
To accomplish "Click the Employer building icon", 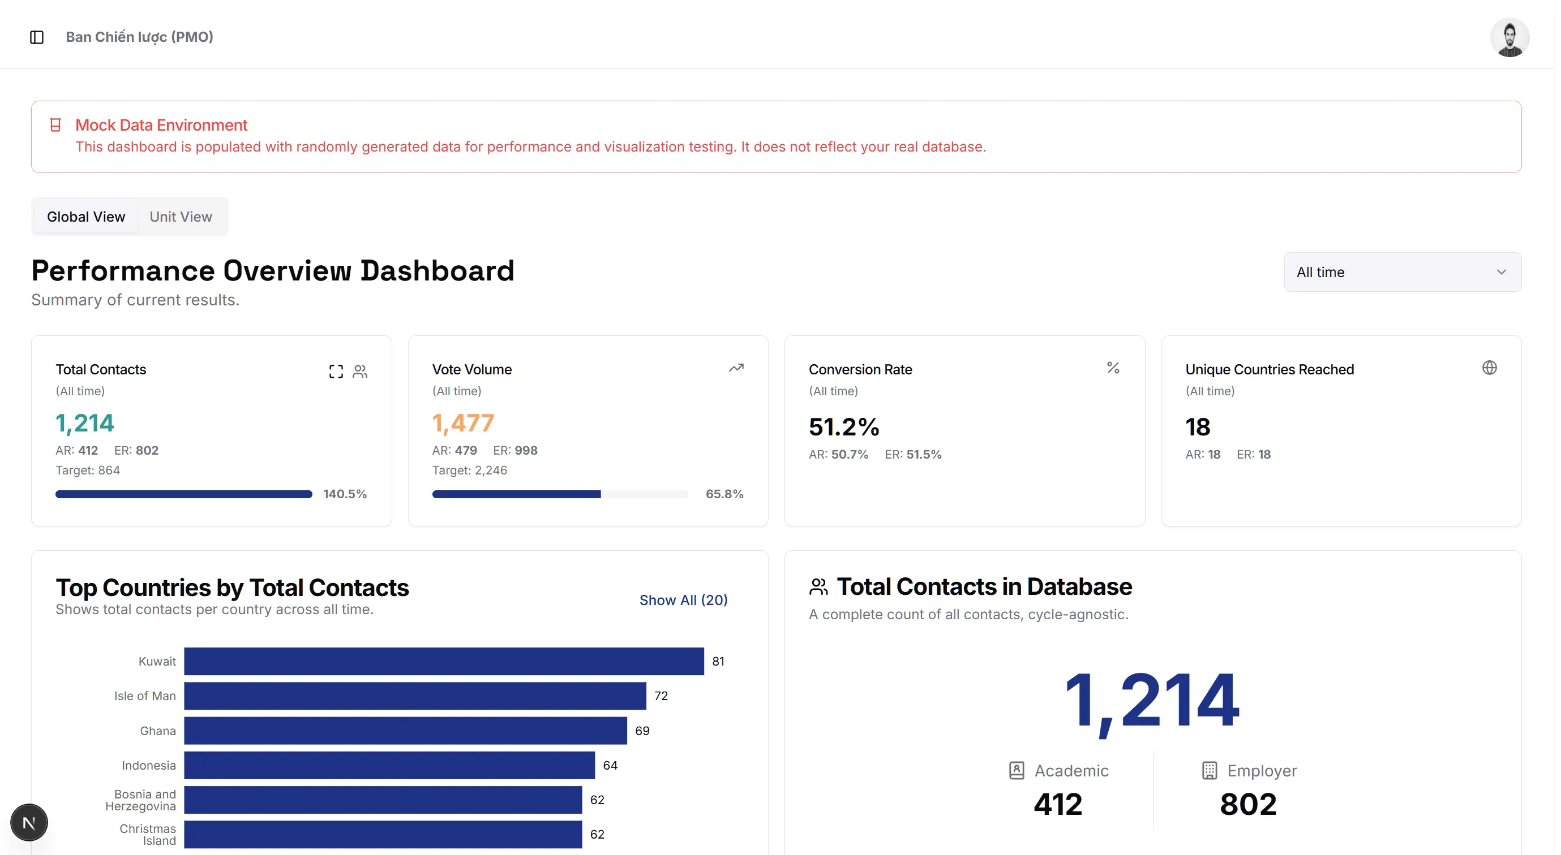I will tap(1210, 770).
